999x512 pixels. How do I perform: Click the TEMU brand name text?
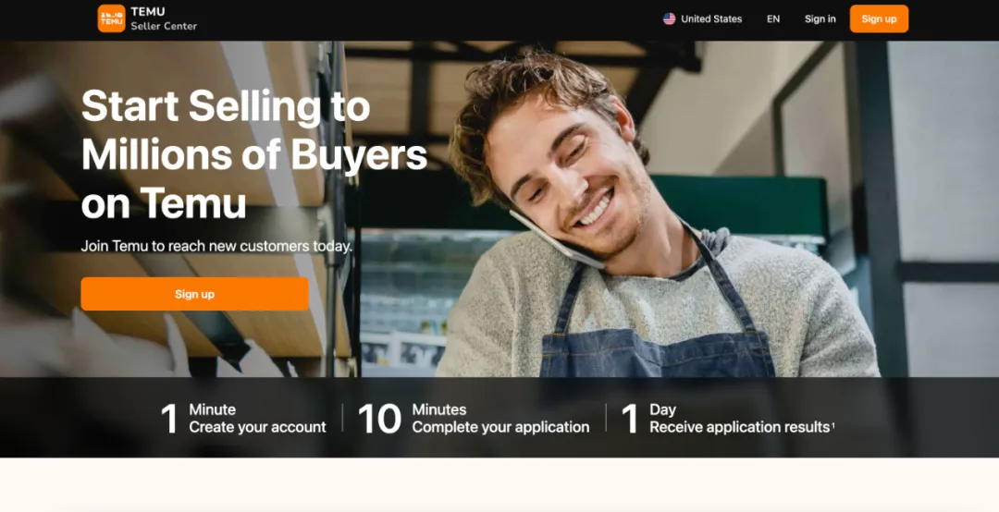tap(148, 11)
